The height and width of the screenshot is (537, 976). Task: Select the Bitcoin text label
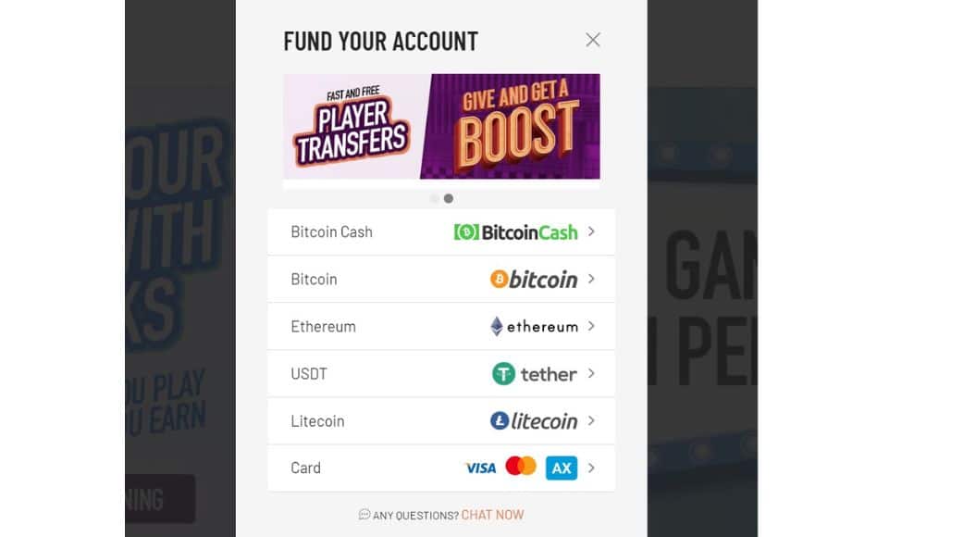314,279
